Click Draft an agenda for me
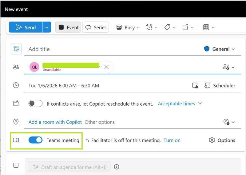 tap(69, 167)
